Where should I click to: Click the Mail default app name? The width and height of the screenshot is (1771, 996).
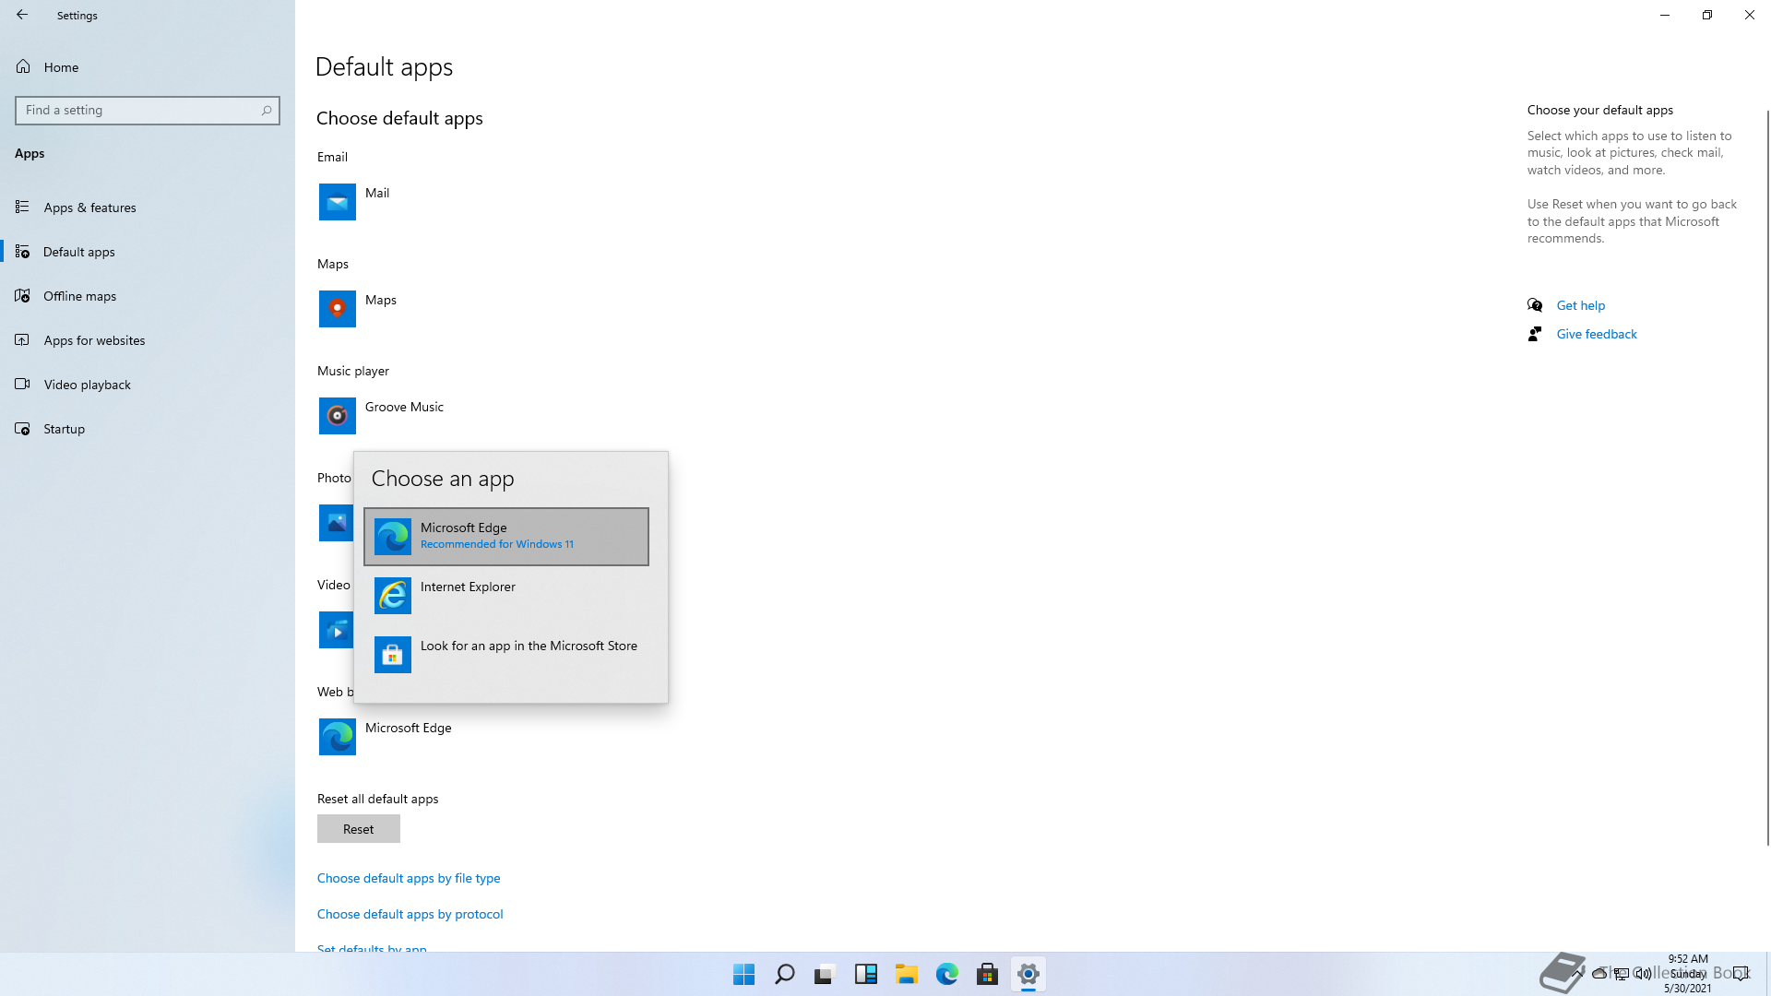point(377,193)
